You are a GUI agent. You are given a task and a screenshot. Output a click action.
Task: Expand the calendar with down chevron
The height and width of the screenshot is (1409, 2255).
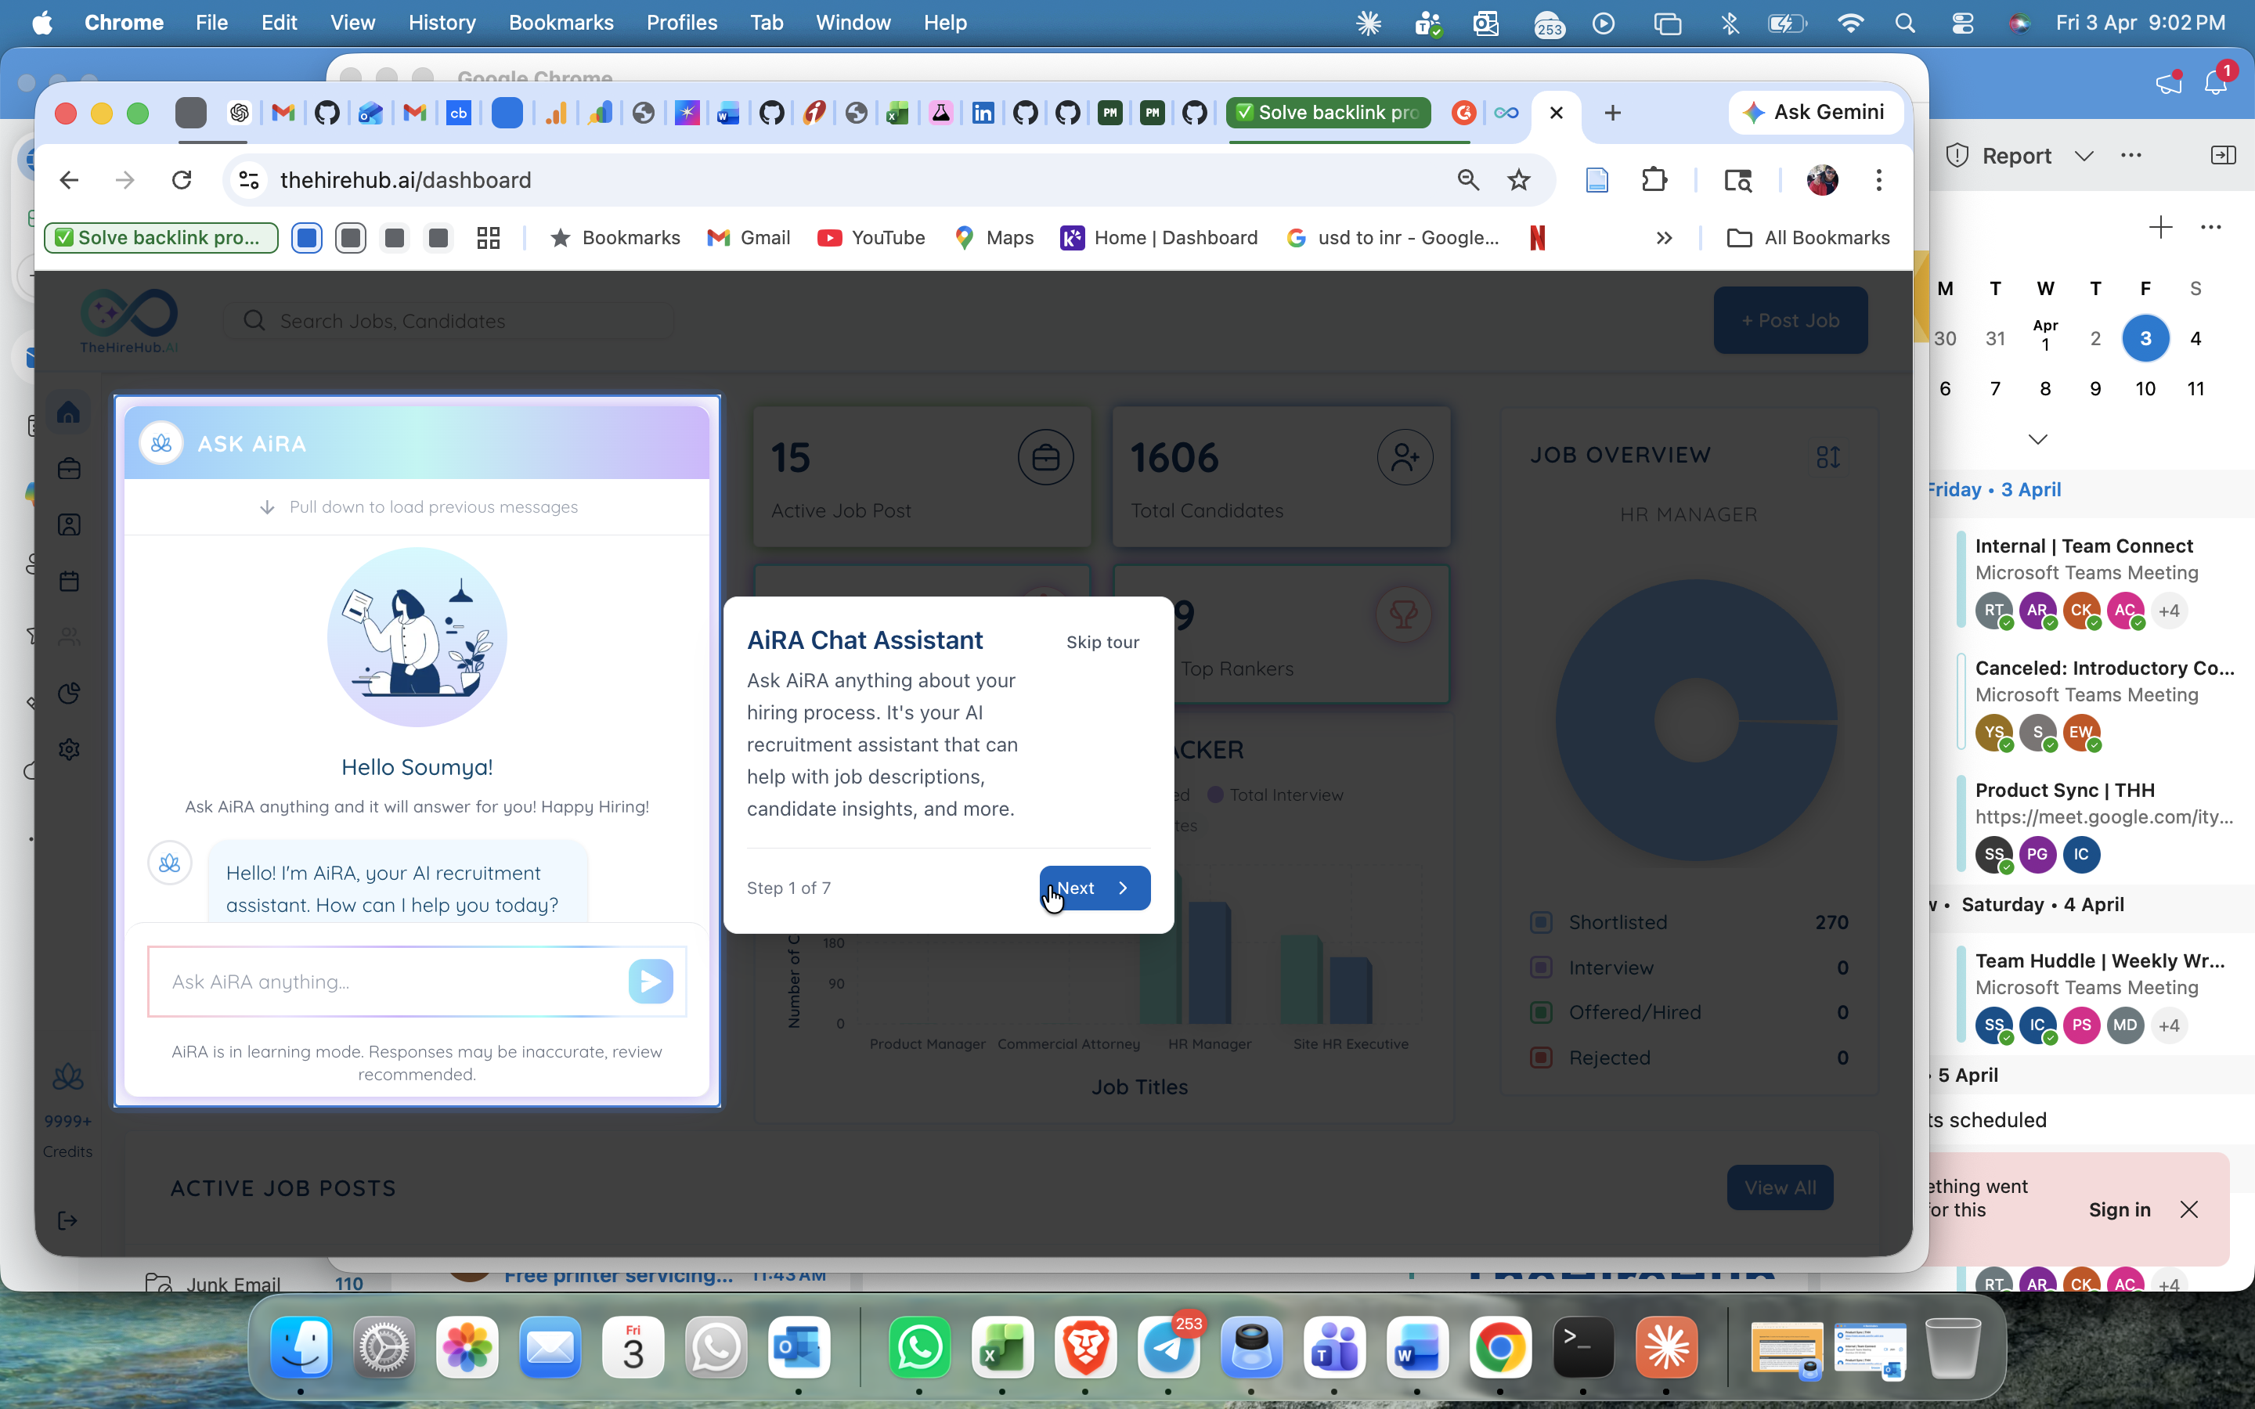2038,439
